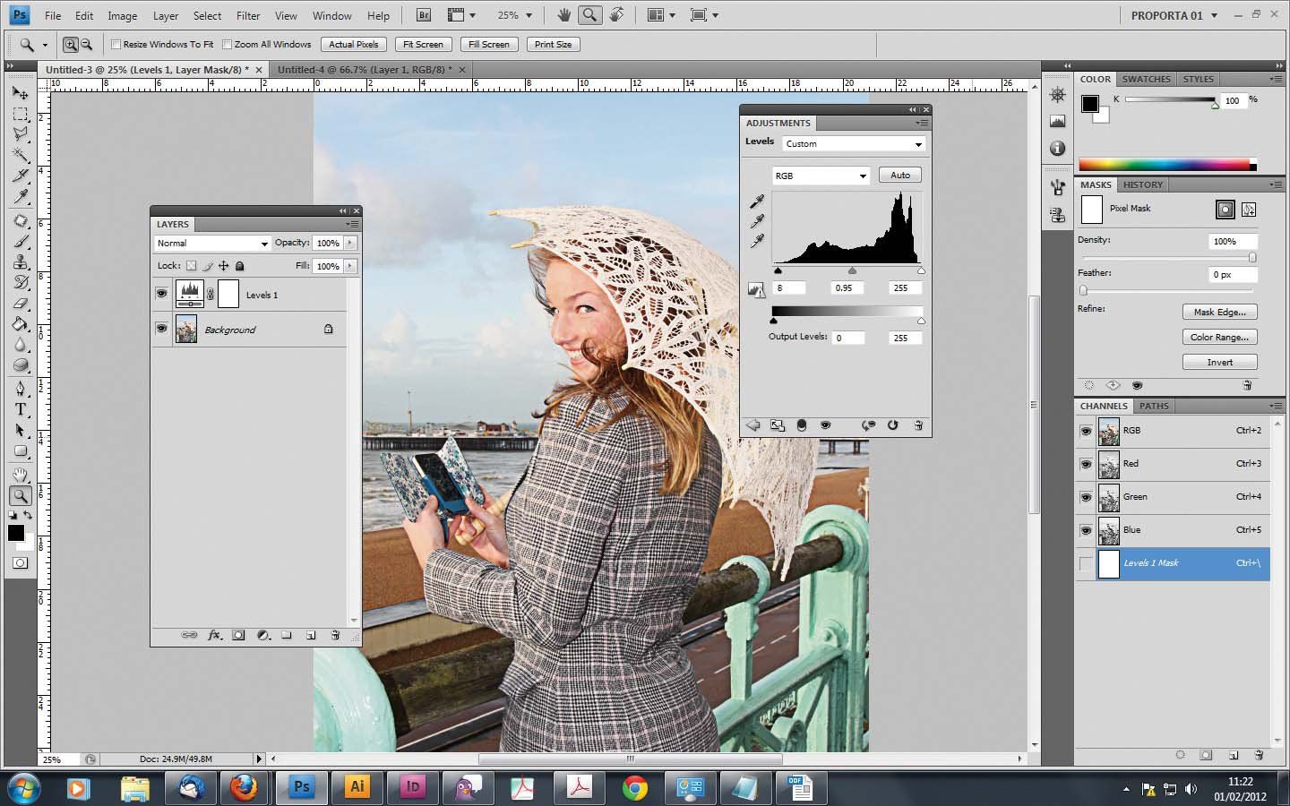Open the Filter menu
The width and height of the screenshot is (1290, 806).
tap(248, 15)
